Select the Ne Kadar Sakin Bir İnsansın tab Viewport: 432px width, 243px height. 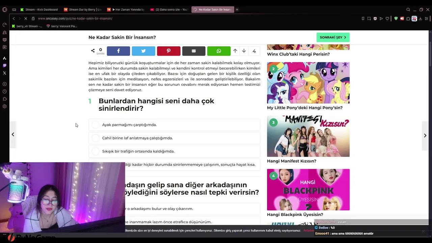(213, 9)
